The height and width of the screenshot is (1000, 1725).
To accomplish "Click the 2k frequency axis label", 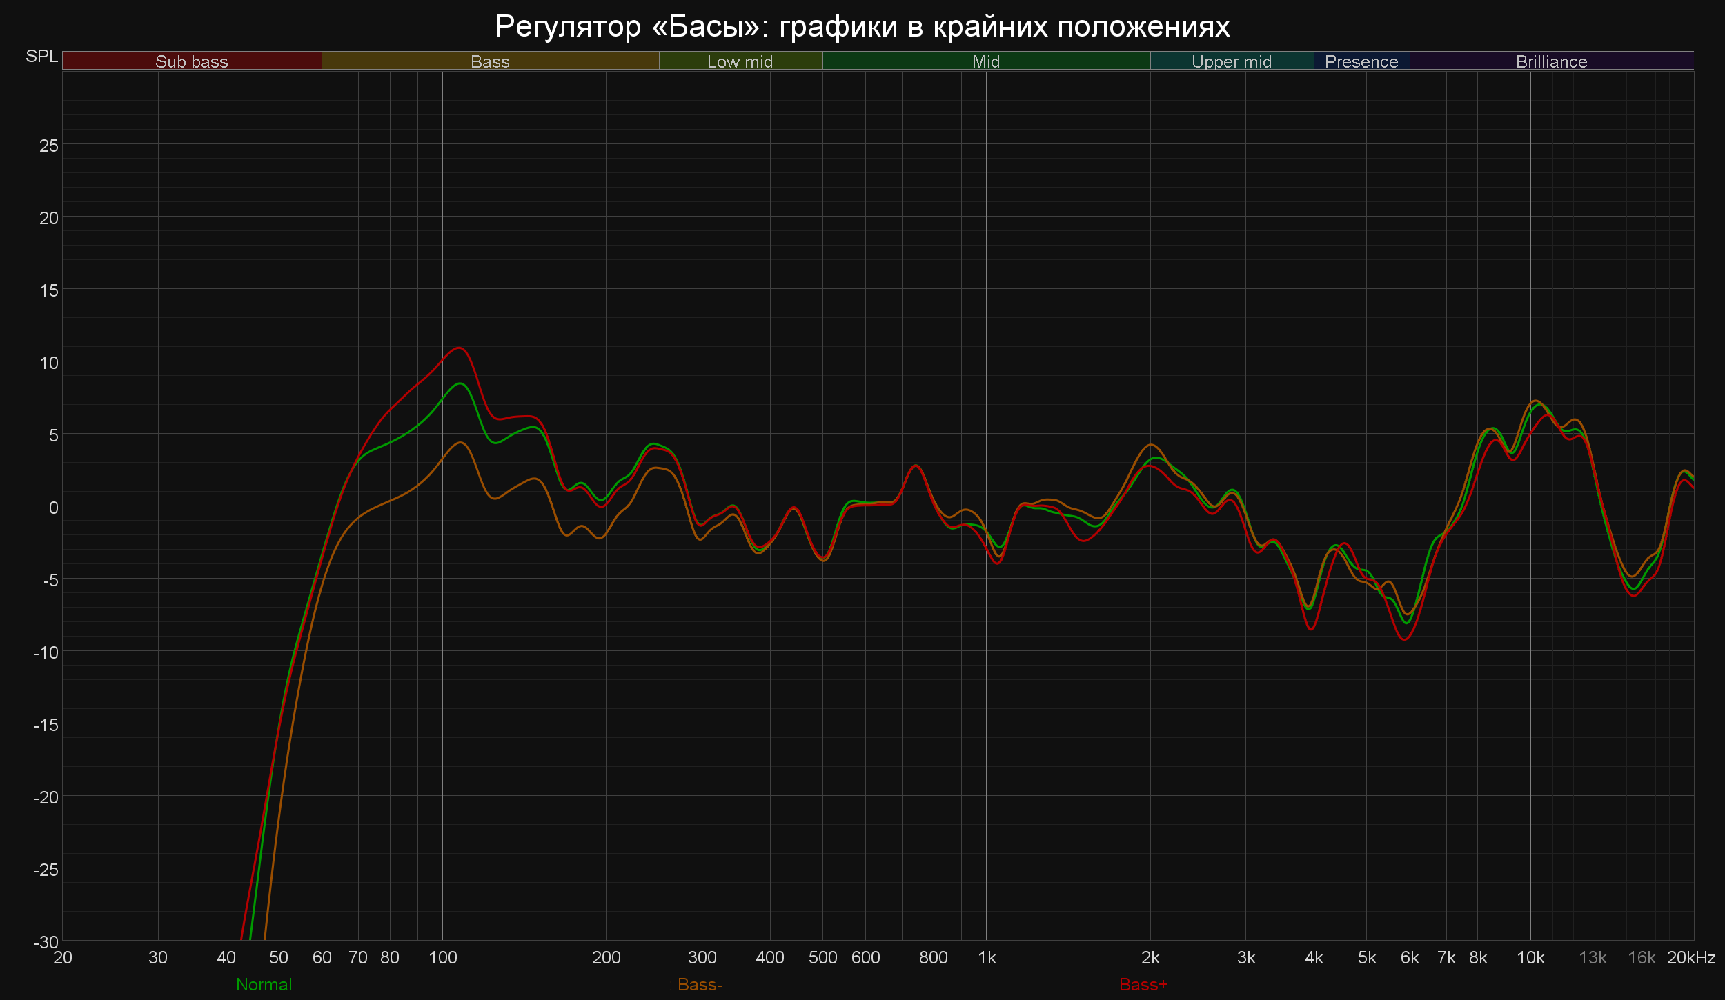I will pos(1150,957).
